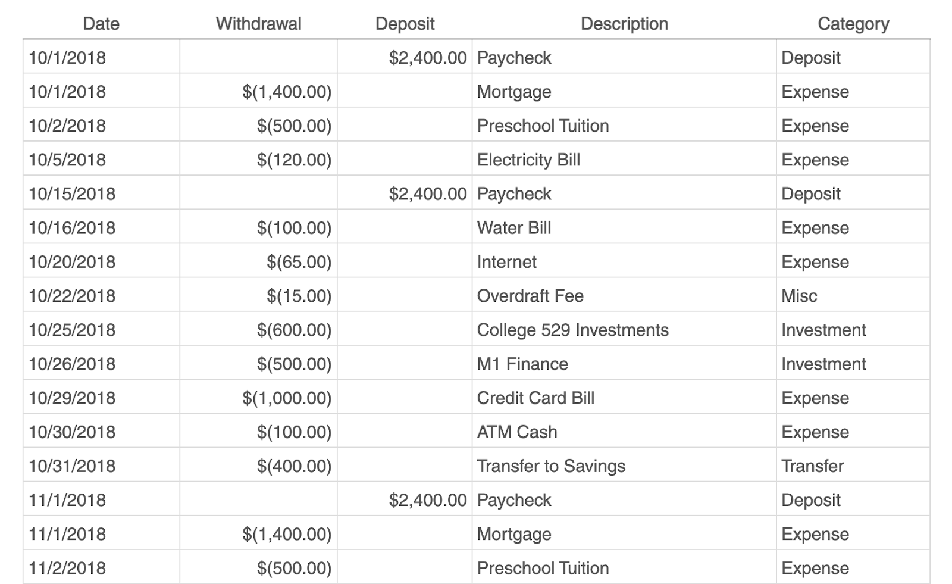The height and width of the screenshot is (584, 952).
Task: Select the Electricity Bill description cell
Action: 528,160
